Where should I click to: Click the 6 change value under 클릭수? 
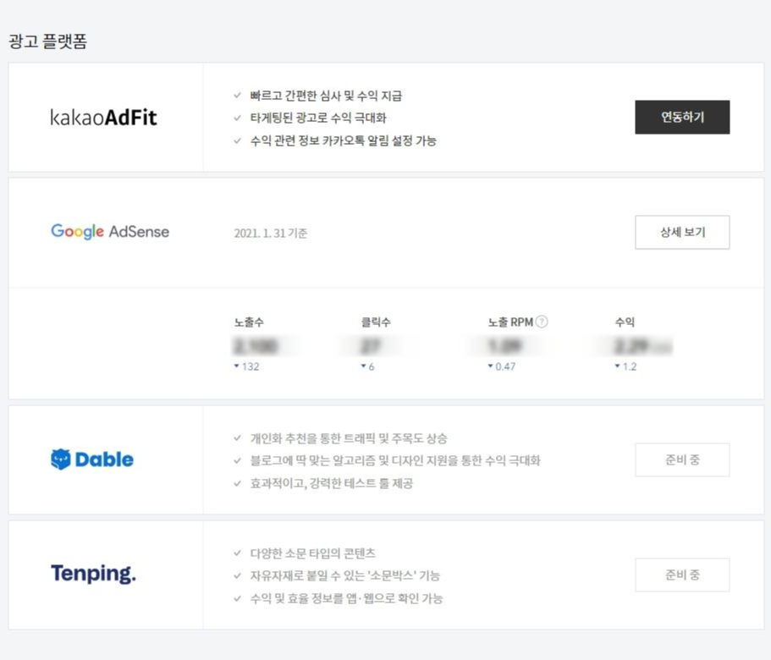tap(372, 366)
